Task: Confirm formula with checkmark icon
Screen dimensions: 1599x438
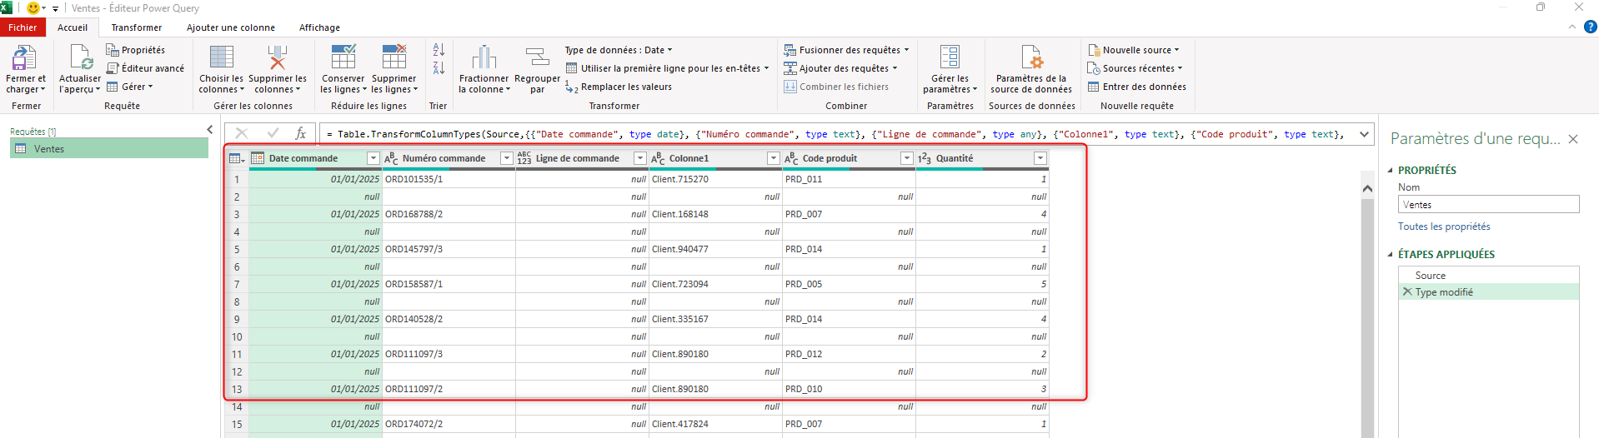Action: point(273,133)
